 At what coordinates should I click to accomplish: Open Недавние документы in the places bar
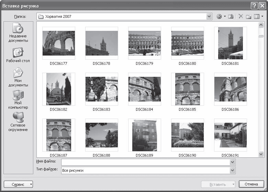(18, 33)
